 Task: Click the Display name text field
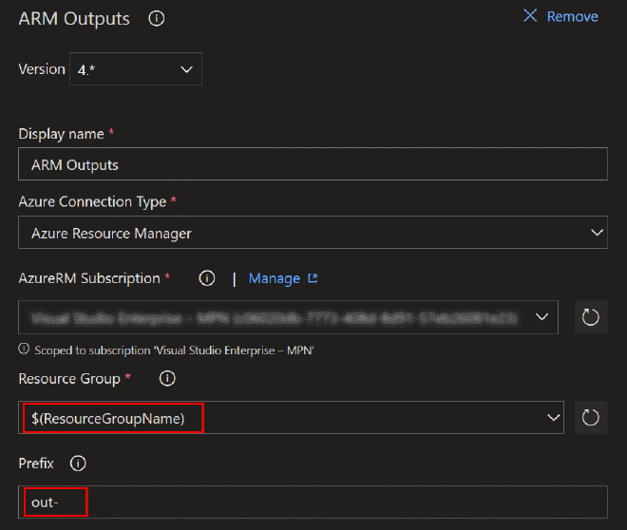pos(313,164)
